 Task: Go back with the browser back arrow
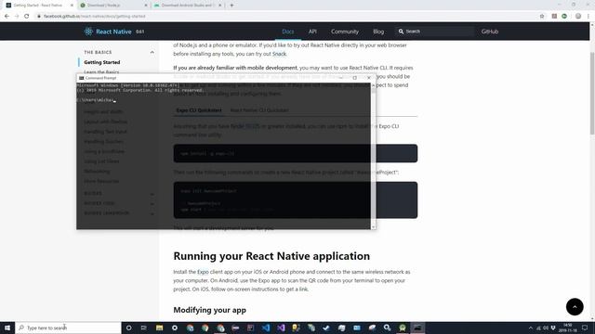[7, 17]
